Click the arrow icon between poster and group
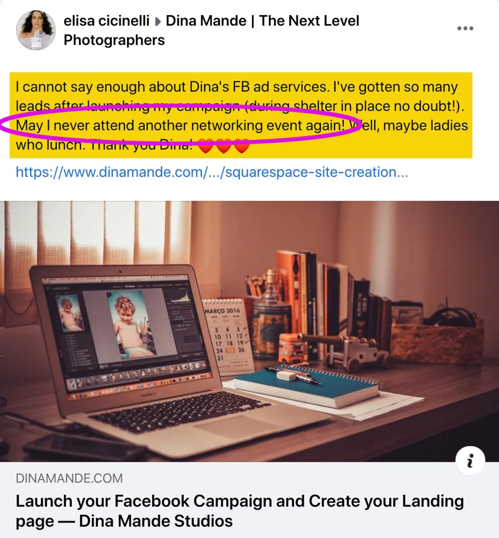 tap(158, 22)
